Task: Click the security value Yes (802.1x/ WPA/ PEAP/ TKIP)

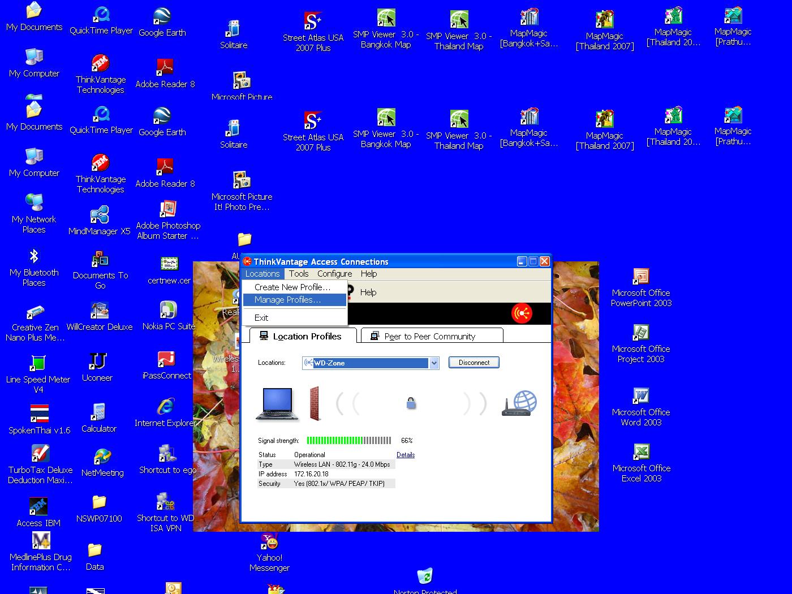Action: coord(339,484)
